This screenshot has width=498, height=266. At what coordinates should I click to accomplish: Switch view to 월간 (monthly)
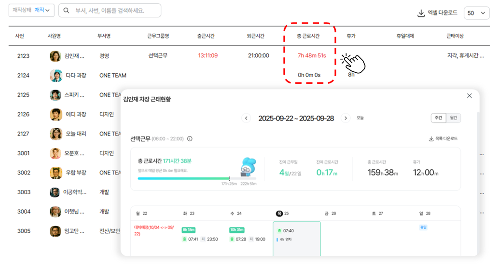click(454, 118)
